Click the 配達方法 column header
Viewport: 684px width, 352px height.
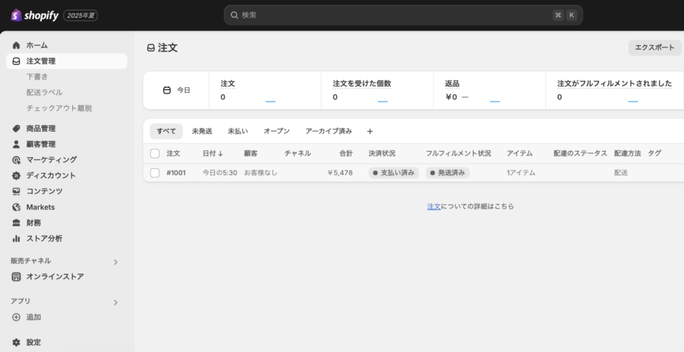pyautogui.click(x=628, y=154)
